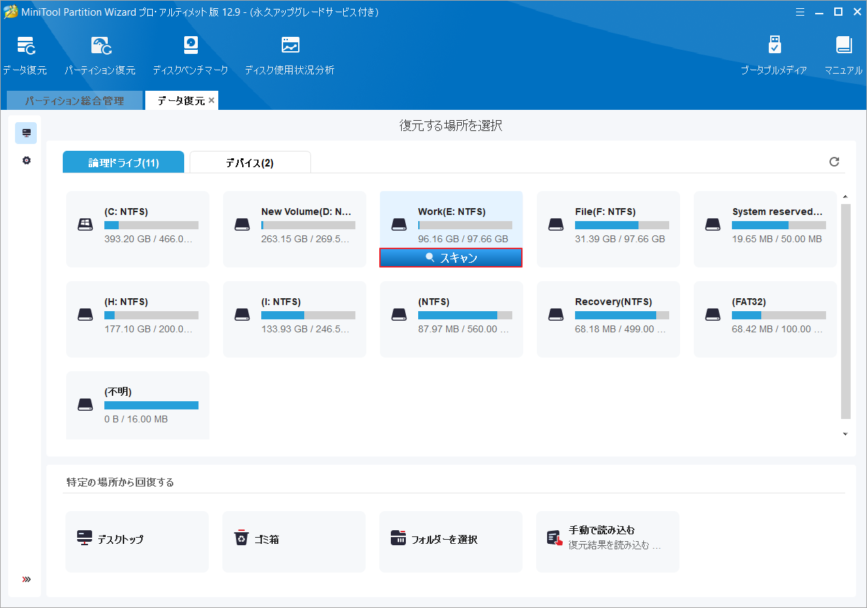Click the 手動で読み込む icon

coord(555,538)
